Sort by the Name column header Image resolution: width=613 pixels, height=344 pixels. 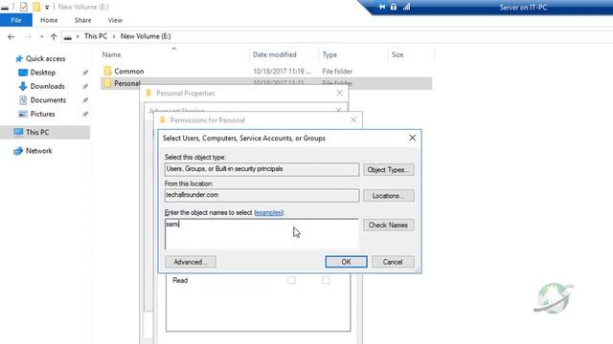tap(111, 54)
